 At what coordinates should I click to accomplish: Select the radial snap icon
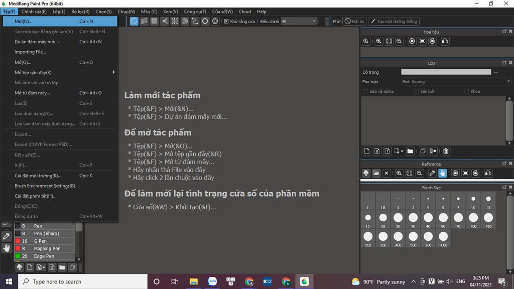click(x=175, y=21)
